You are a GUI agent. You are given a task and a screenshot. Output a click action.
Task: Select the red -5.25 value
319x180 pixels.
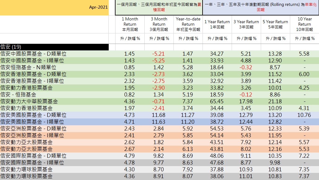click(159, 61)
